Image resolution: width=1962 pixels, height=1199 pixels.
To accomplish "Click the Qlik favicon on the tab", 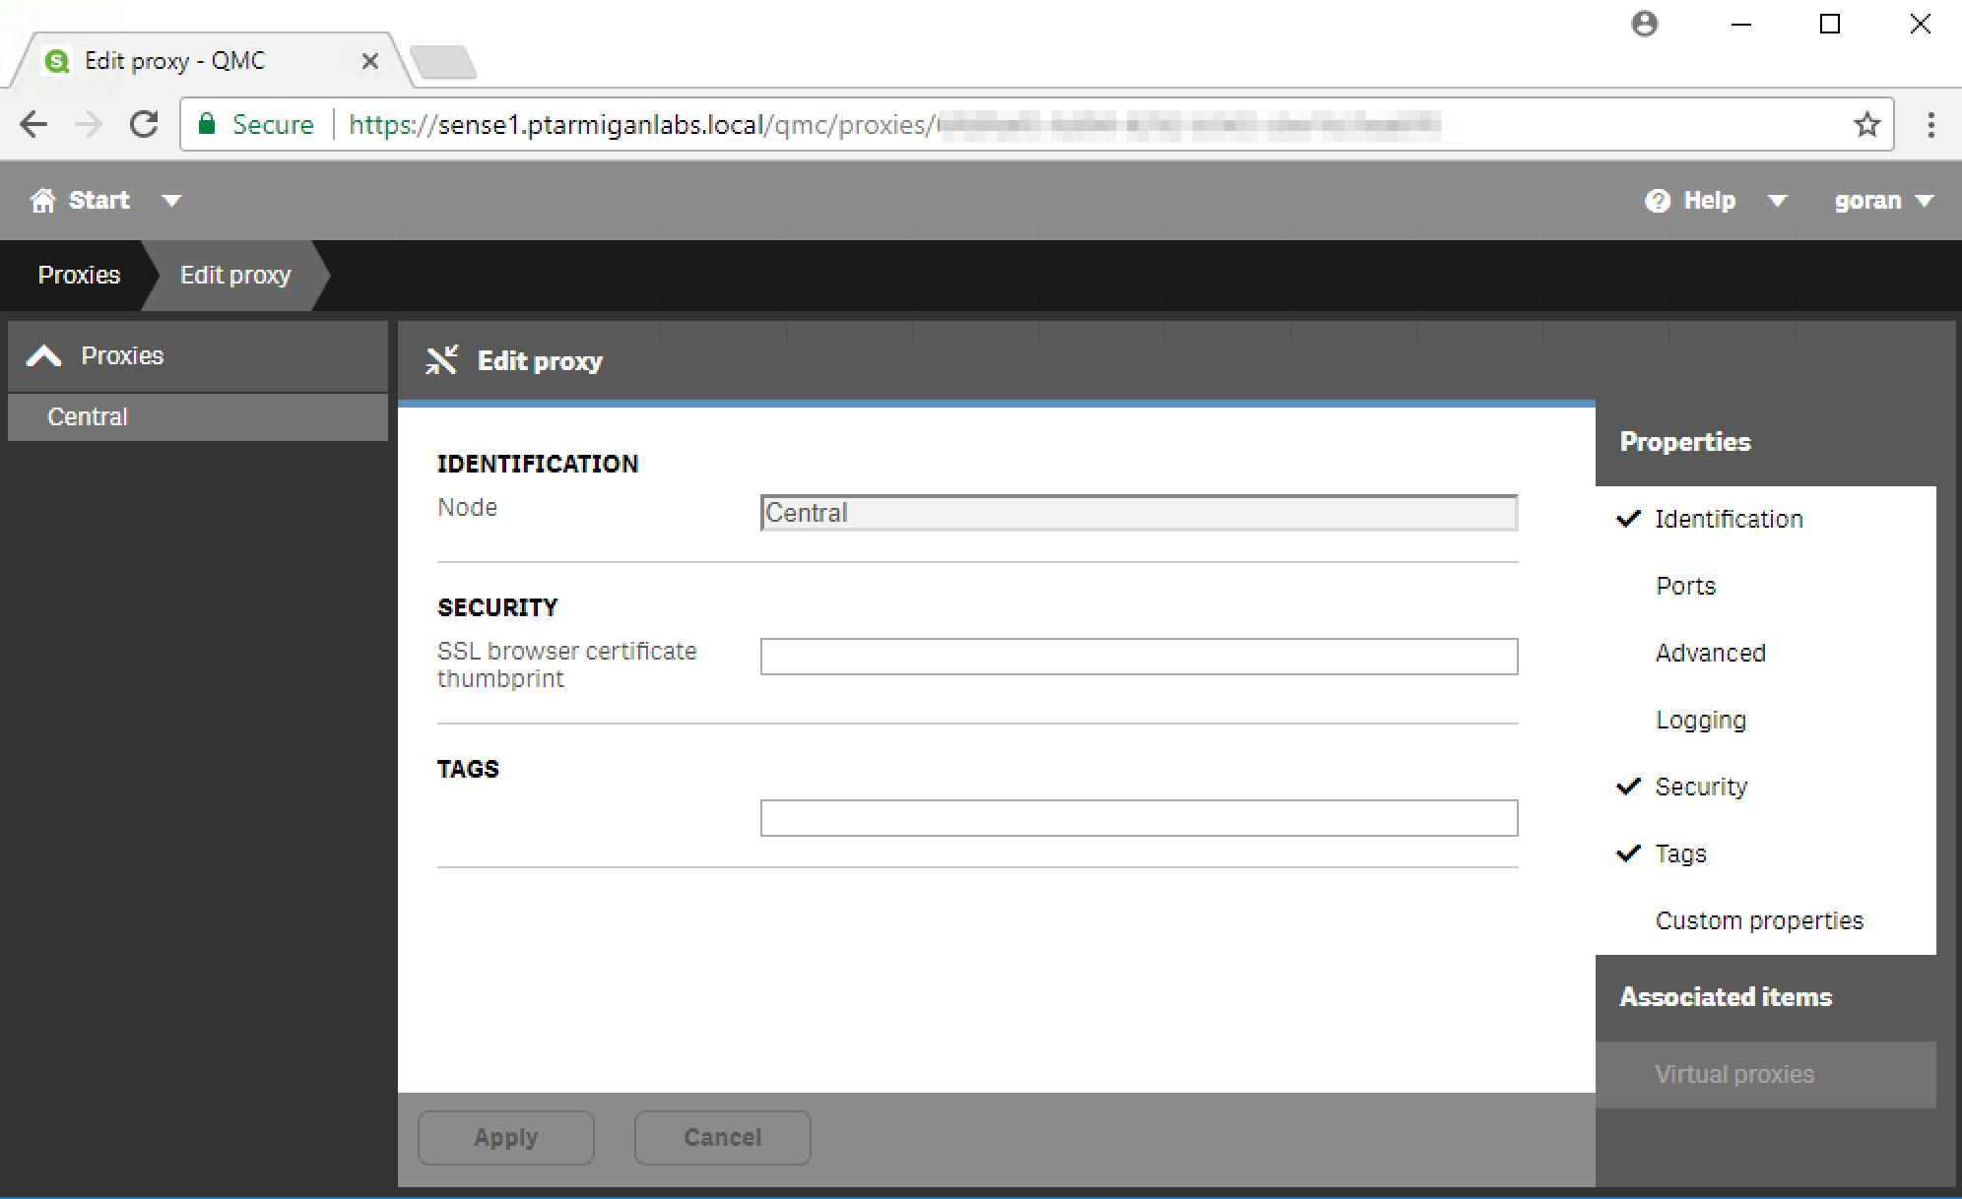I will 57,61.
